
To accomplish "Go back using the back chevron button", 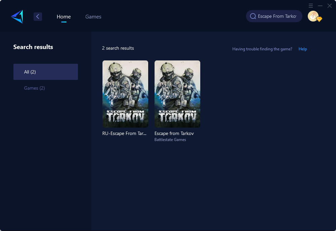I will [x=38, y=16].
